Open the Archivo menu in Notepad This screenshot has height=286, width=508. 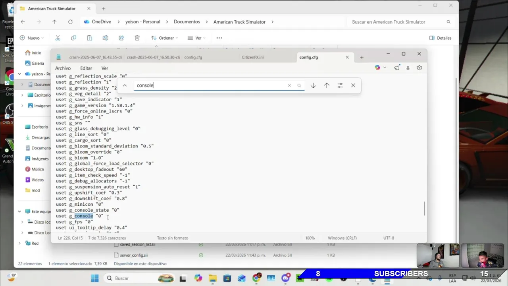pyautogui.click(x=63, y=68)
